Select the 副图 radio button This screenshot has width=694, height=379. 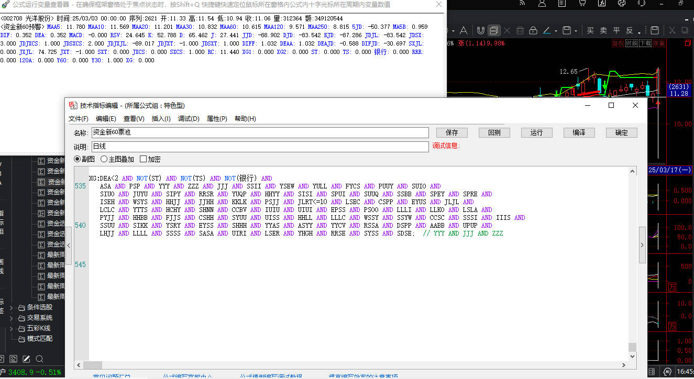[78, 159]
